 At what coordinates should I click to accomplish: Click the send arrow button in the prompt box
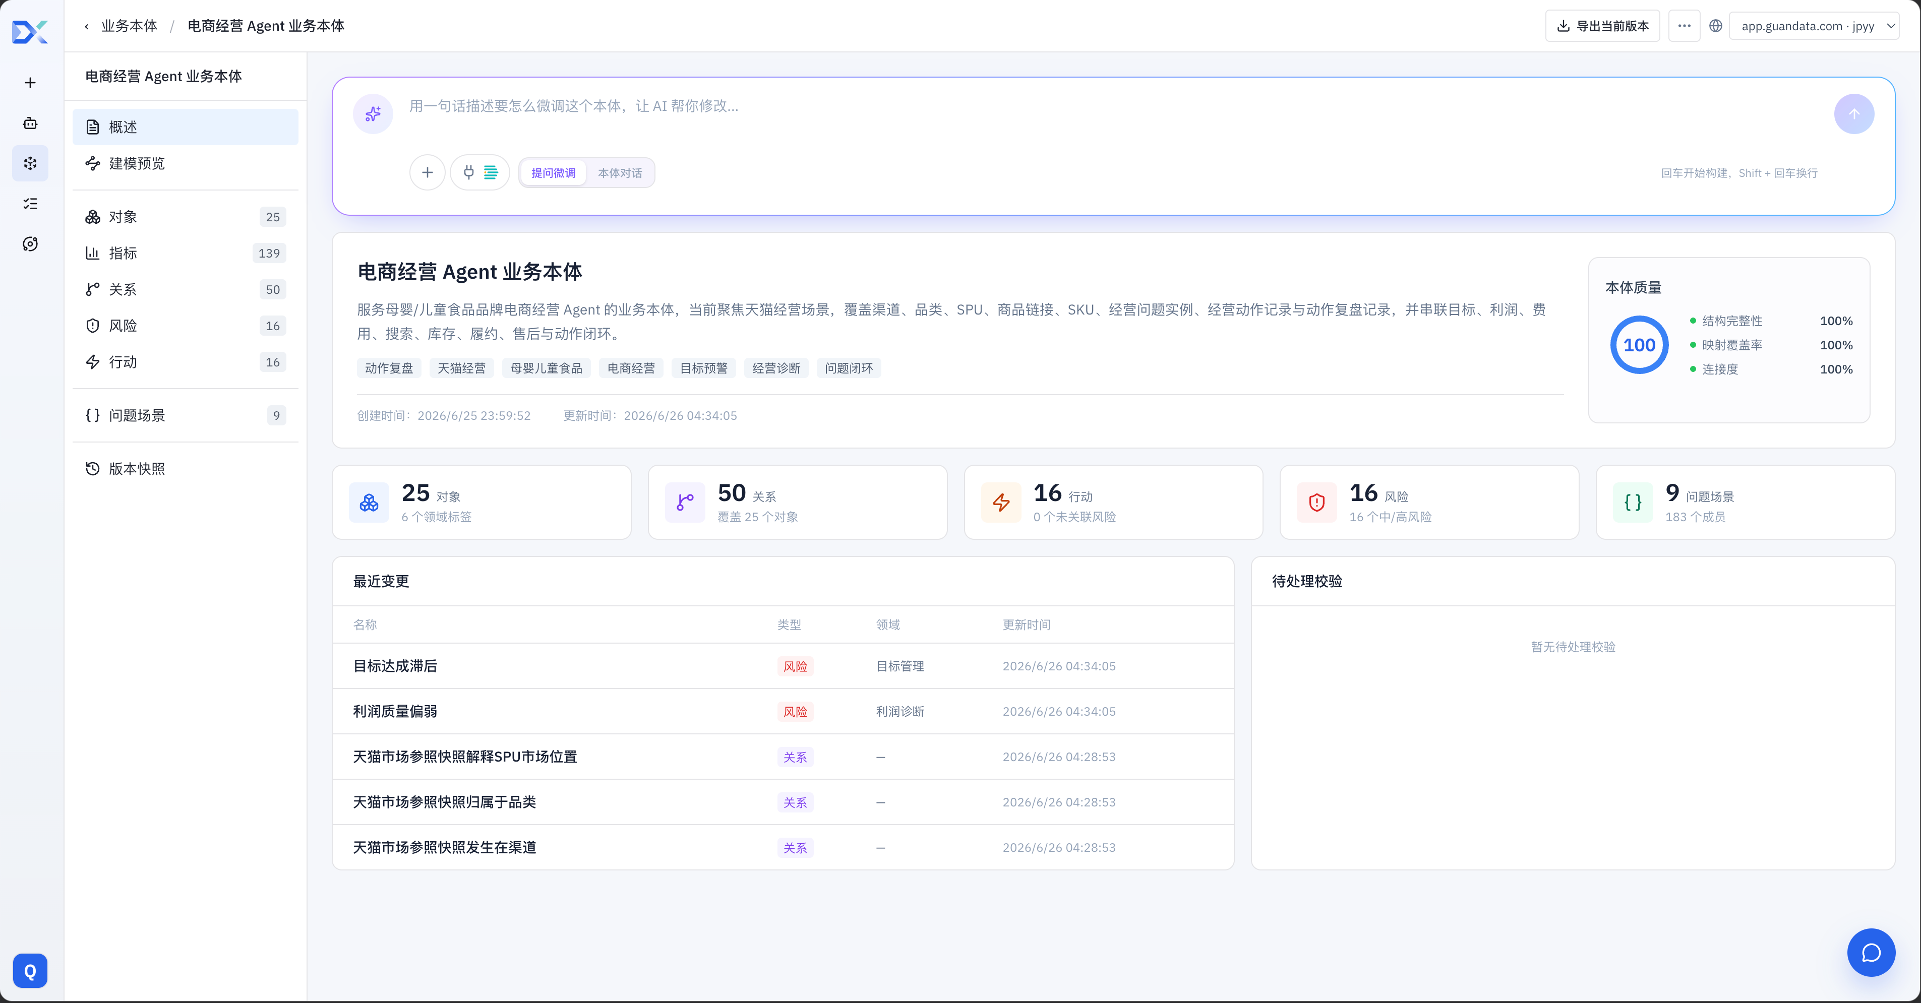coord(1854,114)
